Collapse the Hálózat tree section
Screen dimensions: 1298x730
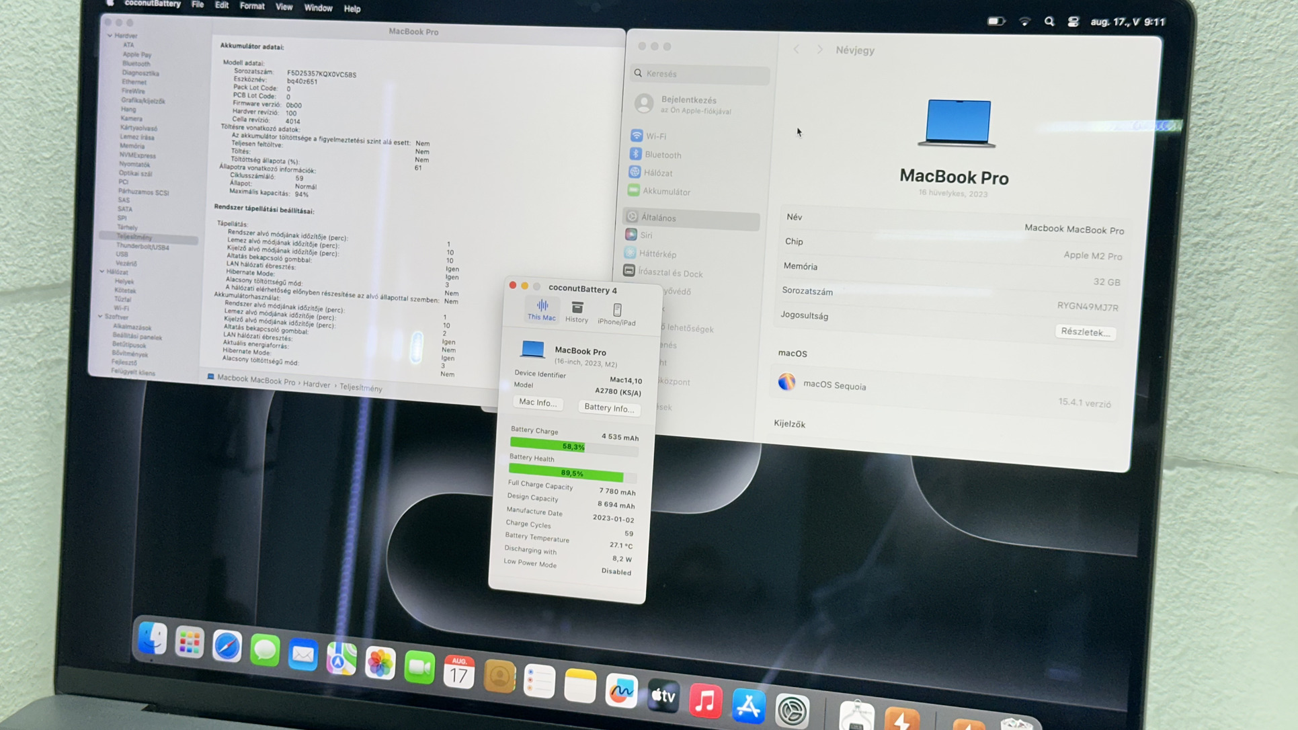(x=102, y=272)
